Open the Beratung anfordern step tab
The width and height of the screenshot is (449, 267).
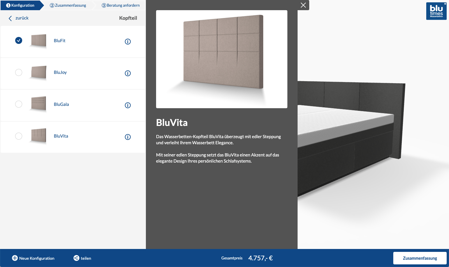(x=120, y=5)
